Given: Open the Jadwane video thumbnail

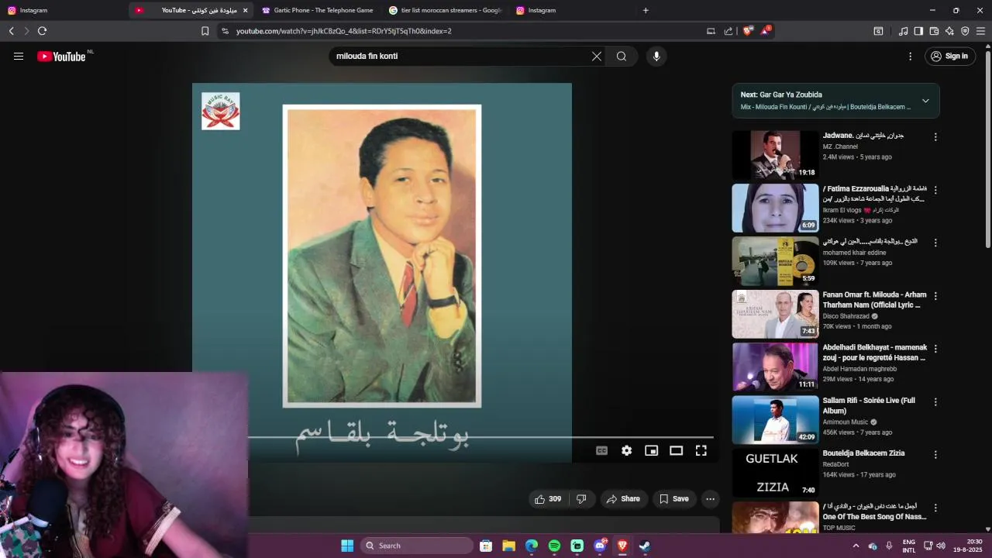Looking at the screenshot, I should tap(775, 154).
